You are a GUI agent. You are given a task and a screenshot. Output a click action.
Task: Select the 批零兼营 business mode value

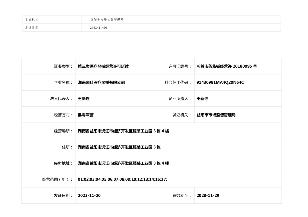[x=86, y=115]
